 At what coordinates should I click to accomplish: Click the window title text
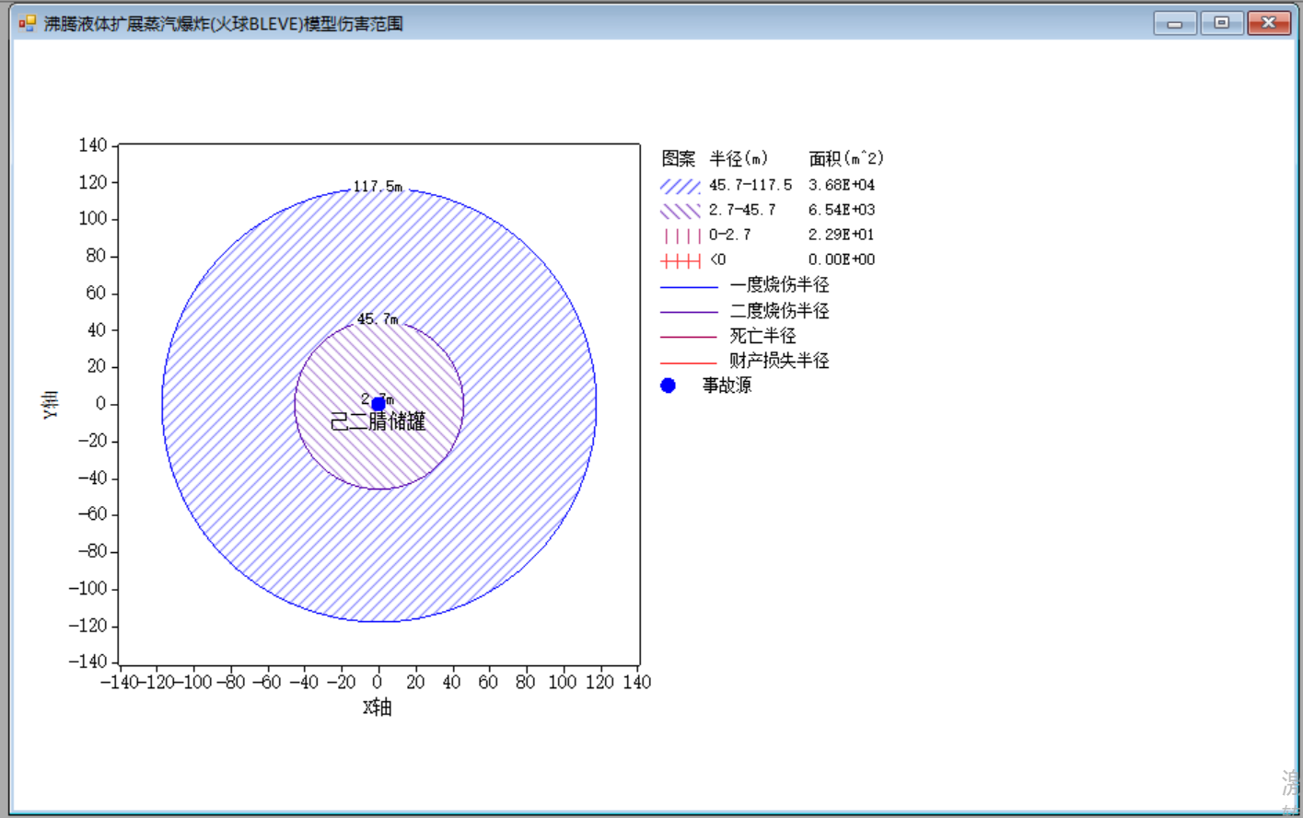pyautogui.click(x=224, y=24)
